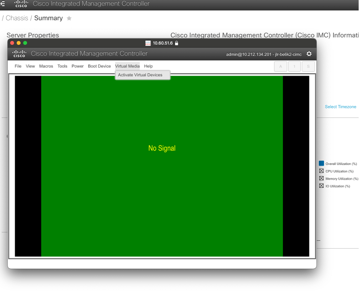This screenshot has width=359, height=299.
Task: Click Overall Utilization blue legend swatch
Action: pos(322,163)
